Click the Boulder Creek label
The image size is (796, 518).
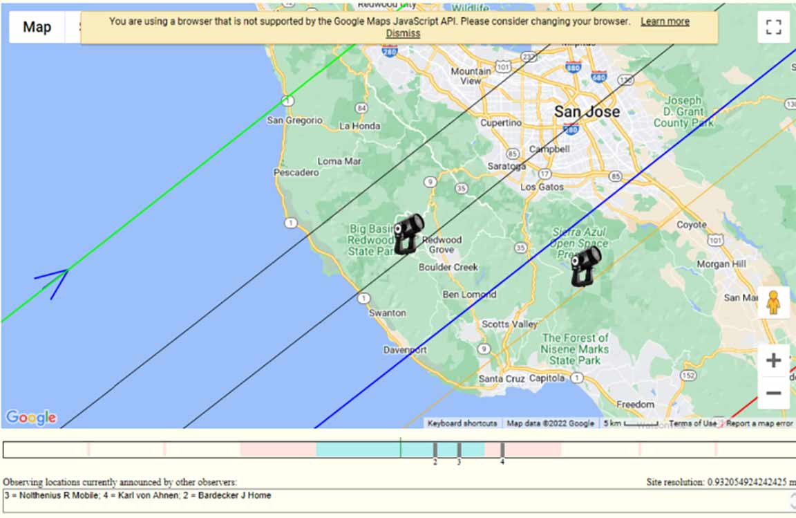point(448,267)
